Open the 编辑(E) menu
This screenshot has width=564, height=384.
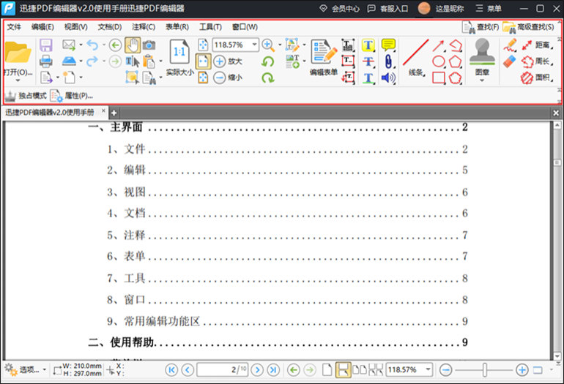click(x=42, y=27)
